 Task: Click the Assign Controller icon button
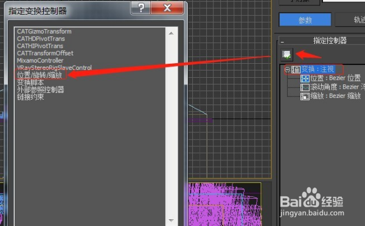pyautogui.click(x=287, y=55)
